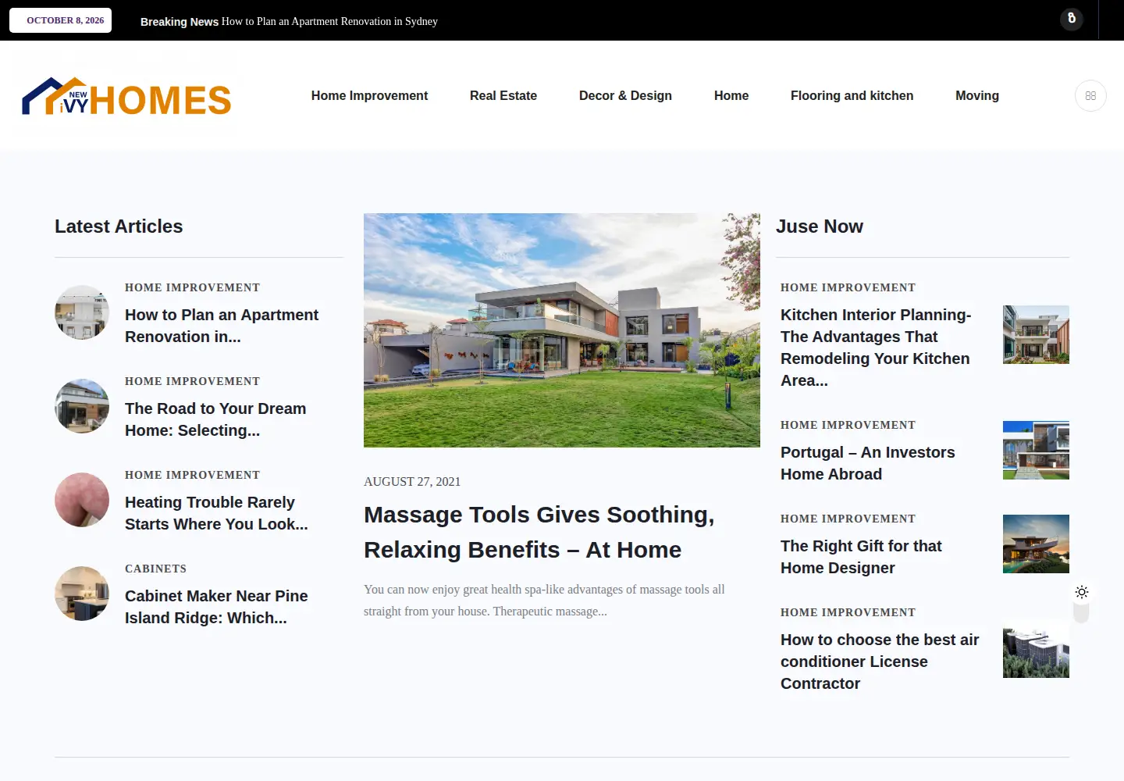Screen dimensions: 1124x781
Task: Open 'Portugal – An Investors Home Abroad' article
Action: (x=868, y=463)
